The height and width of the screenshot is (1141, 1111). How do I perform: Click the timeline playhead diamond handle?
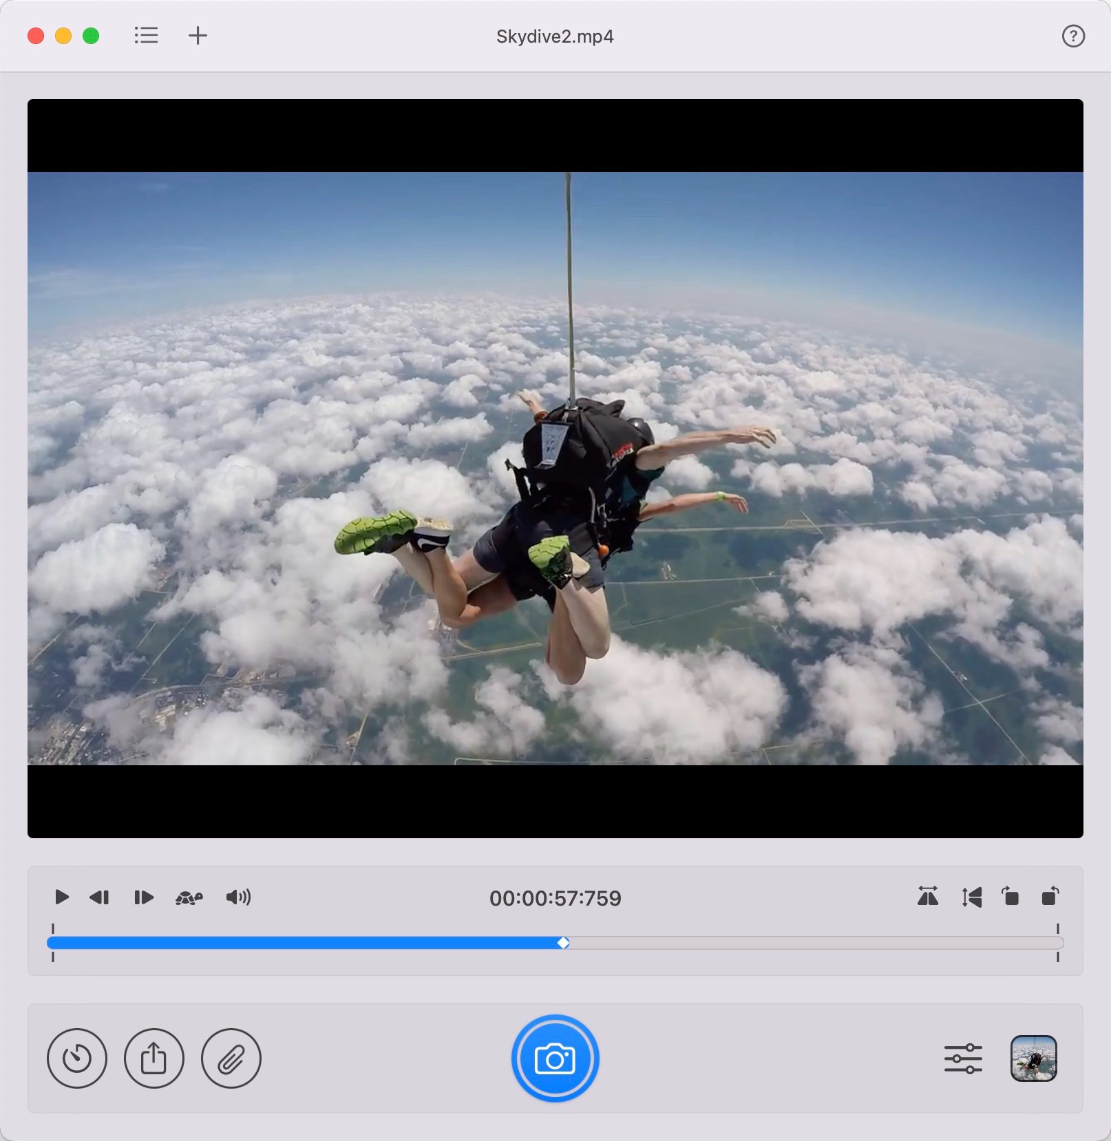(x=563, y=943)
